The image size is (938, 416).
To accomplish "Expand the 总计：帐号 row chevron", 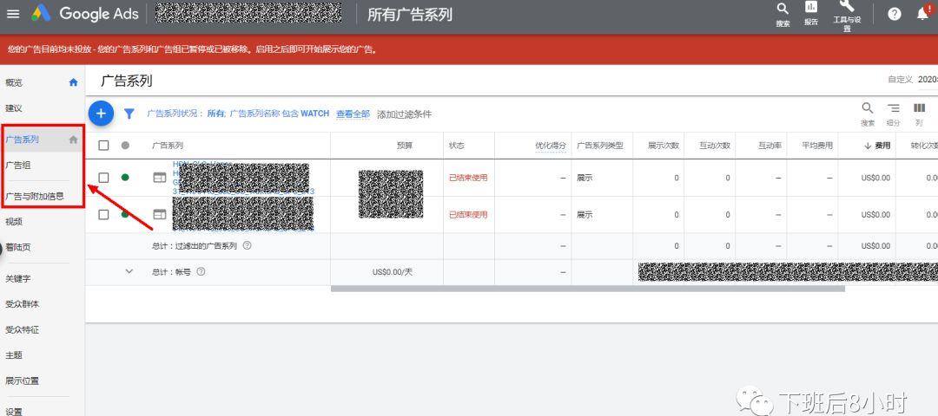I will pos(129,271).
